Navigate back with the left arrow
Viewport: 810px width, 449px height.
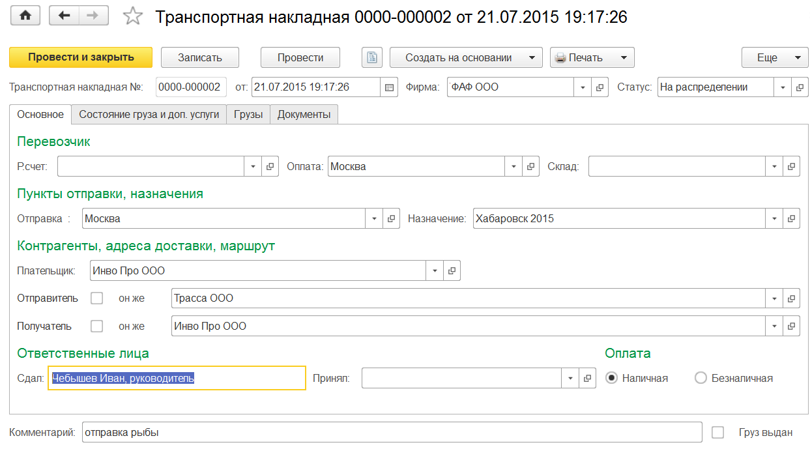click(64, 16)
